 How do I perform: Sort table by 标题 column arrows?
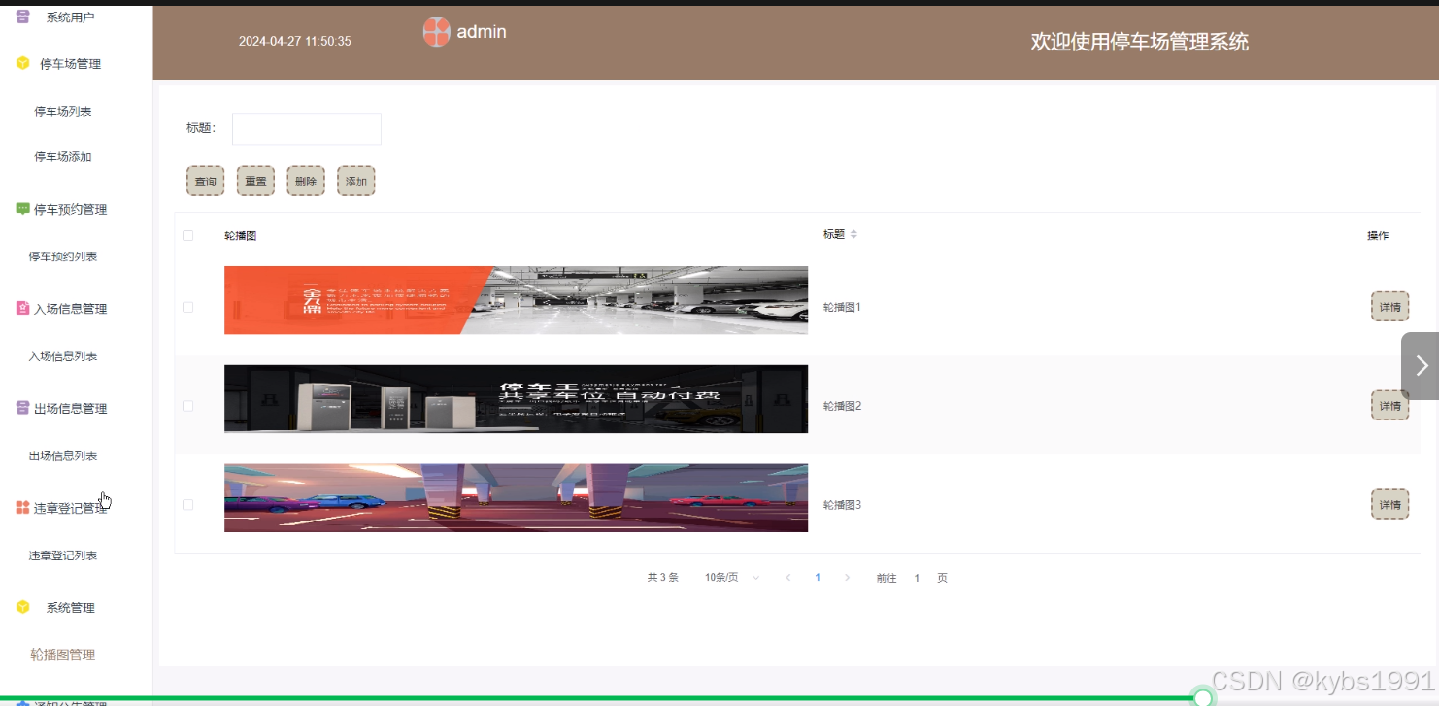click(x=853, y=235)
